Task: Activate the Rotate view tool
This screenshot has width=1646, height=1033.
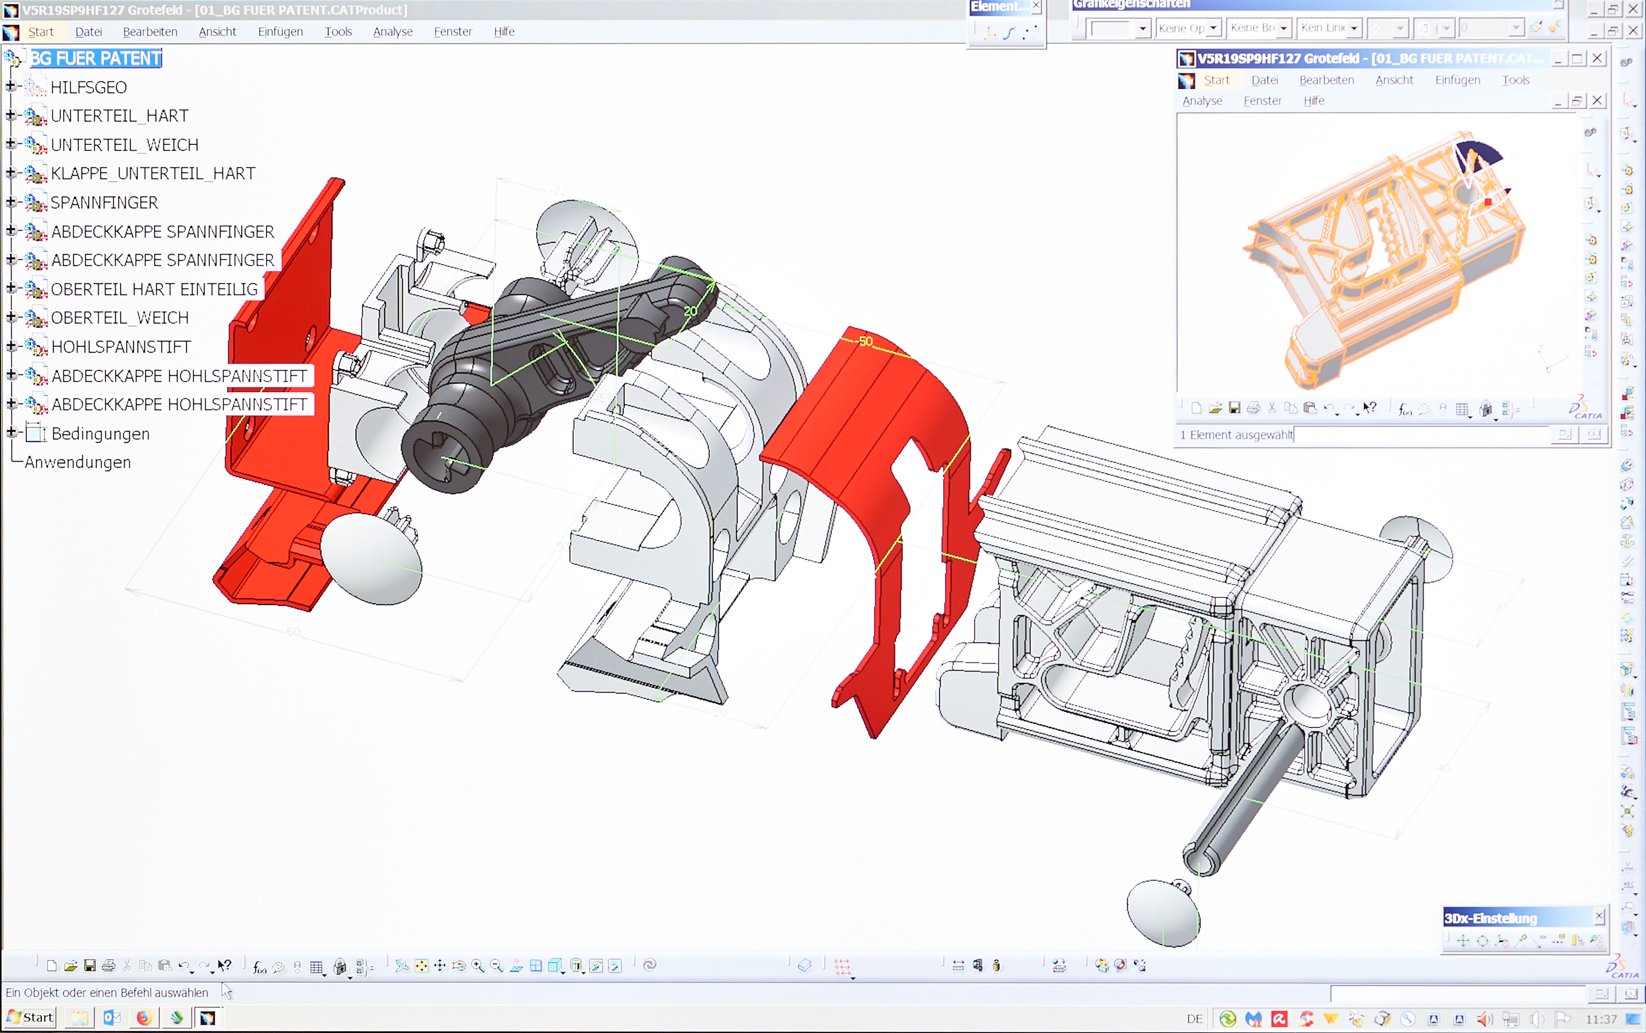Action: 459,965
